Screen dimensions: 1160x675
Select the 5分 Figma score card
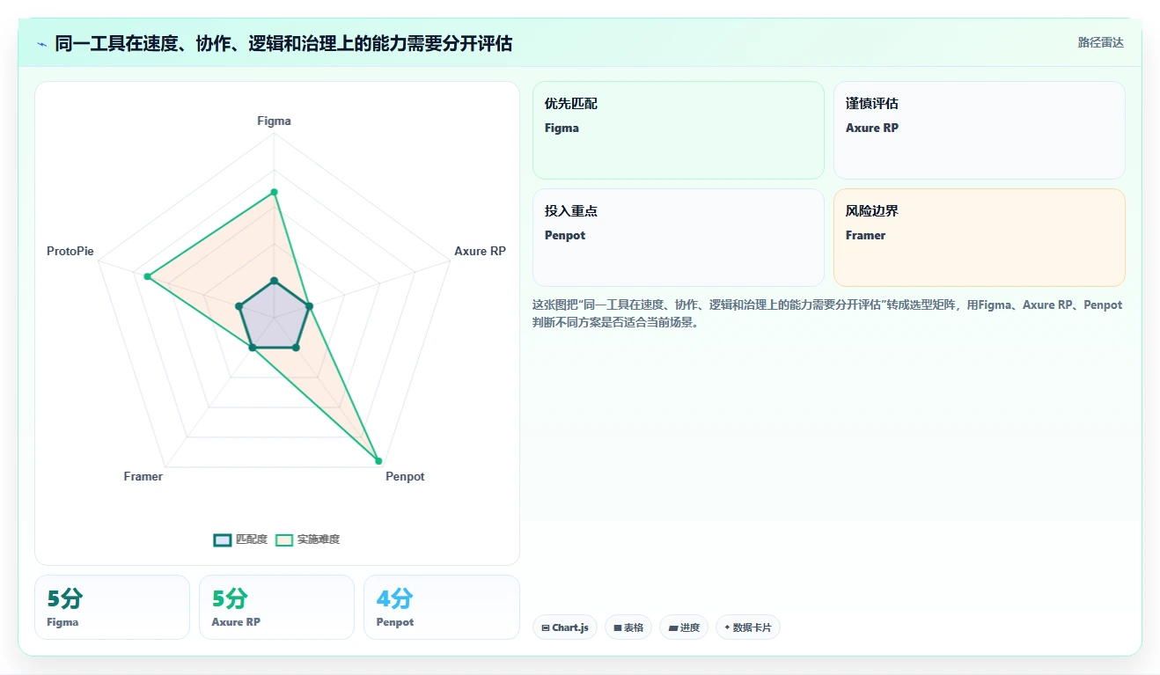pyautogui.click(x=112, y=607)
